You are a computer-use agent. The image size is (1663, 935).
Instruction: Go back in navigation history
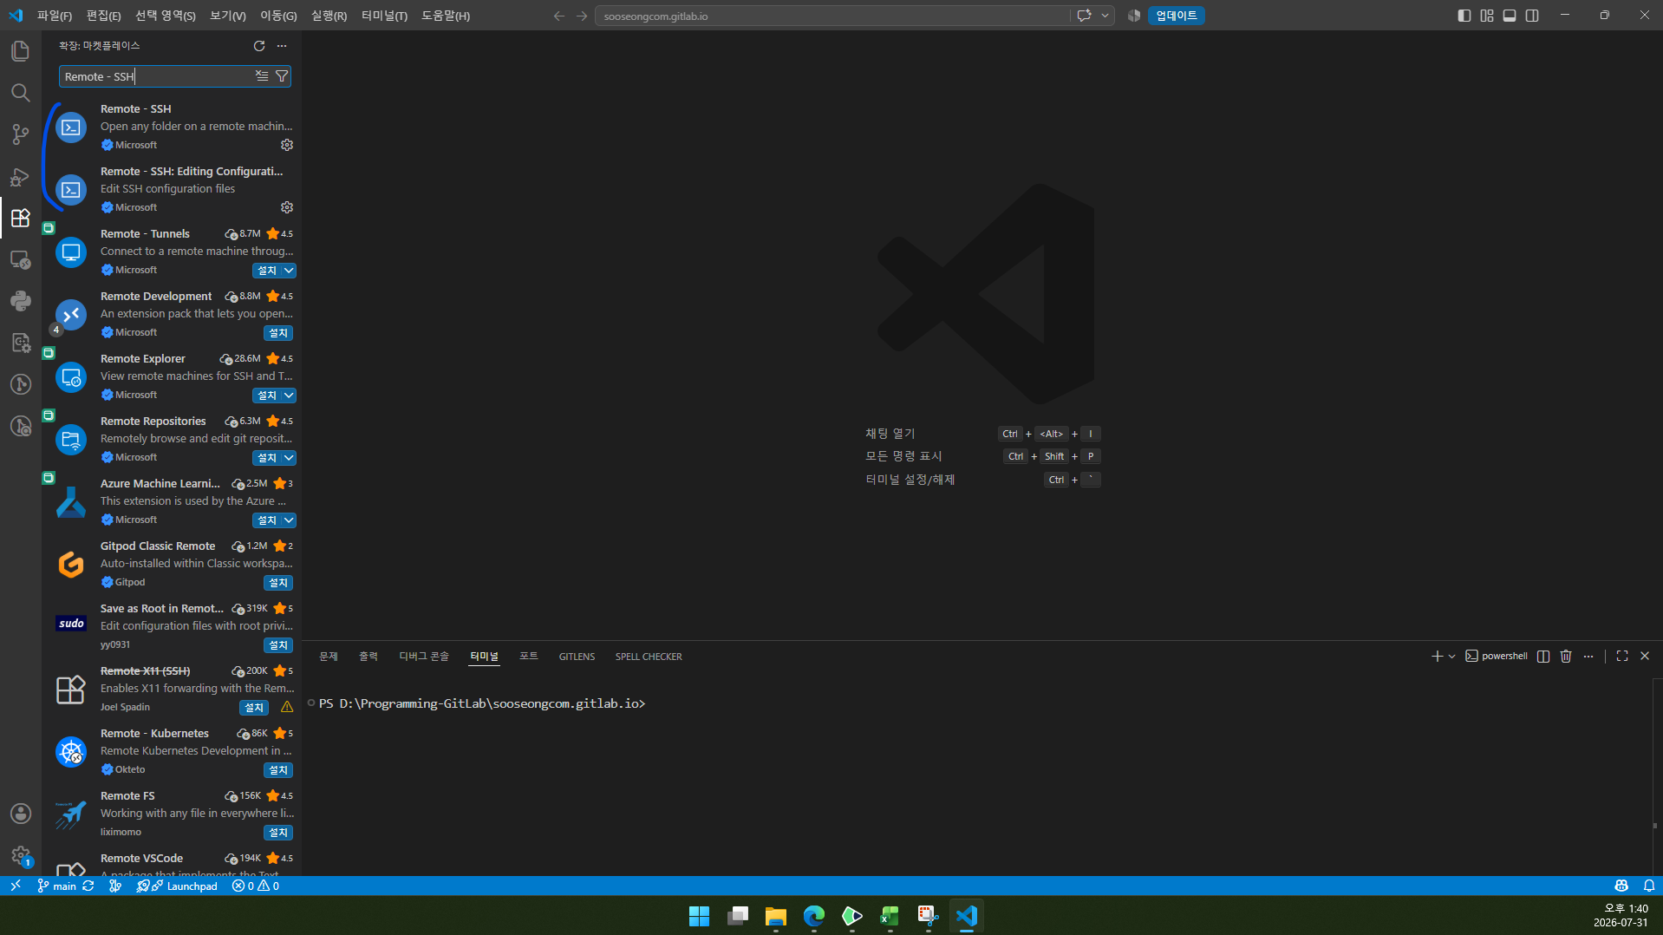tap(558, 16)
